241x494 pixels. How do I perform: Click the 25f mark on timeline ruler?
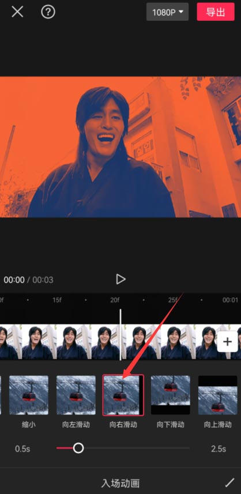click(x=172, y=300)
